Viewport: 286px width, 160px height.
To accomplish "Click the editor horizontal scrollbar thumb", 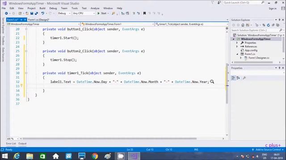I will (109, 139).
